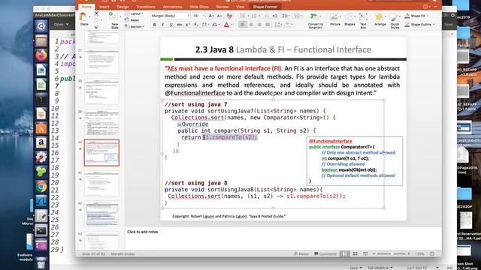Decrease the font size
This screenshot has height=270, width=481.
tap(219, 16)
